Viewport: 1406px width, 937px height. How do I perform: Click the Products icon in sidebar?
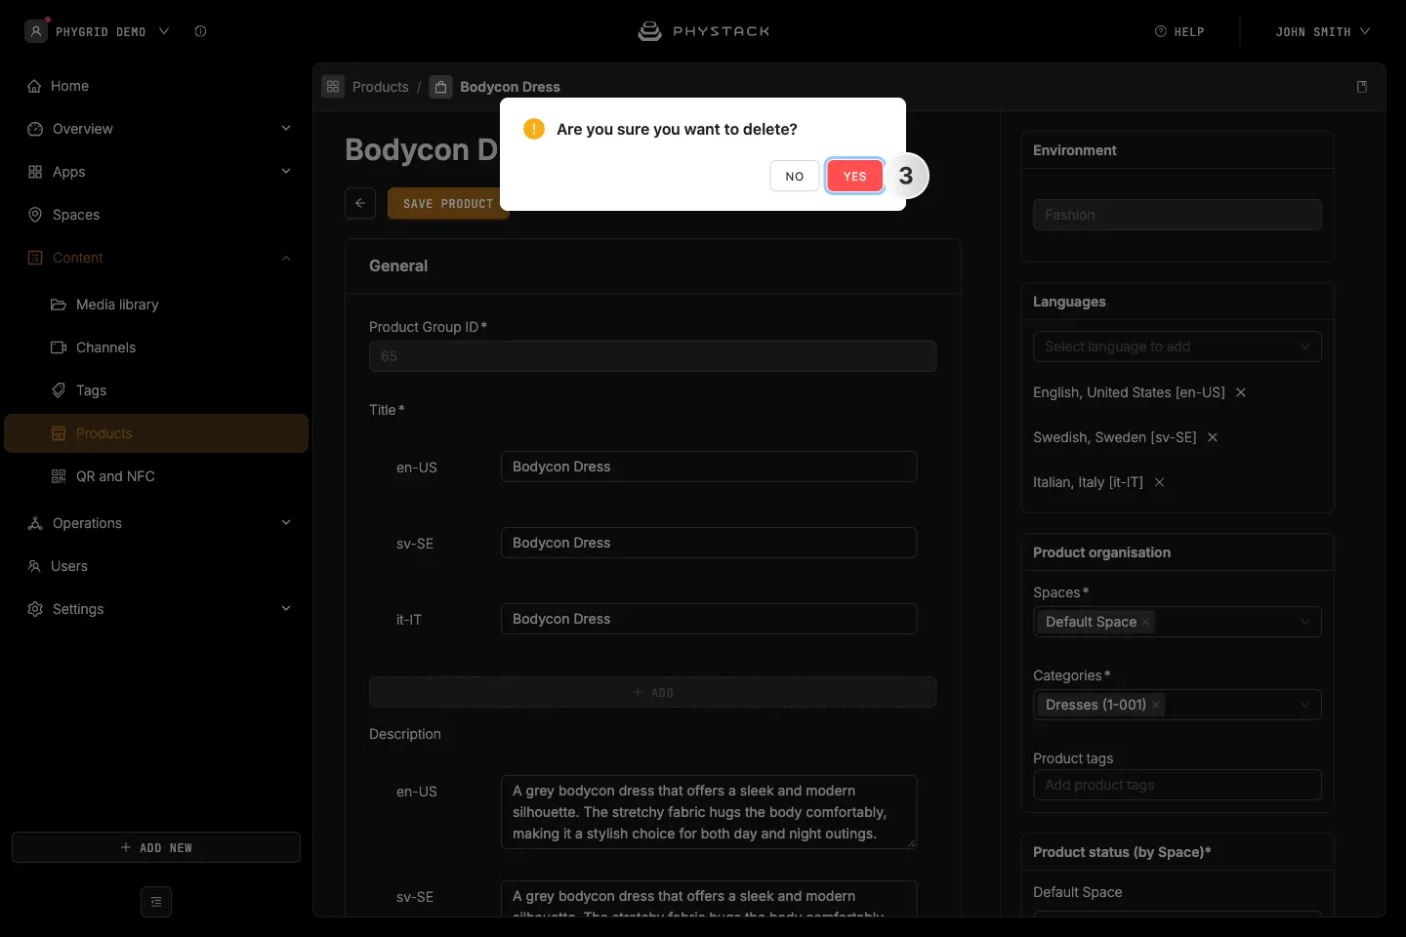(x=59, y=433)
